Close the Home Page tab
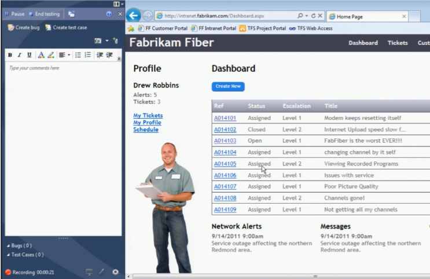This screenshot has width=430, height=279. point(404,16)
